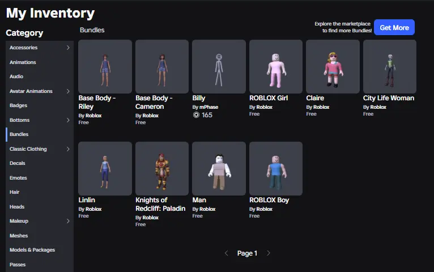Select the ROBLOX Boy avatar image
The height and width of the screenshot is (272, 434).
[x=276, y=168]
